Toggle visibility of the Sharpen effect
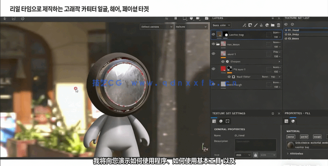 click(x=223, y=61)
